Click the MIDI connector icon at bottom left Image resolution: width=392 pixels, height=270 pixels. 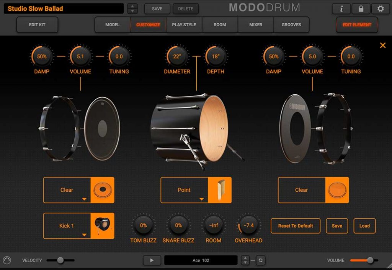click(x=7, y=260)
